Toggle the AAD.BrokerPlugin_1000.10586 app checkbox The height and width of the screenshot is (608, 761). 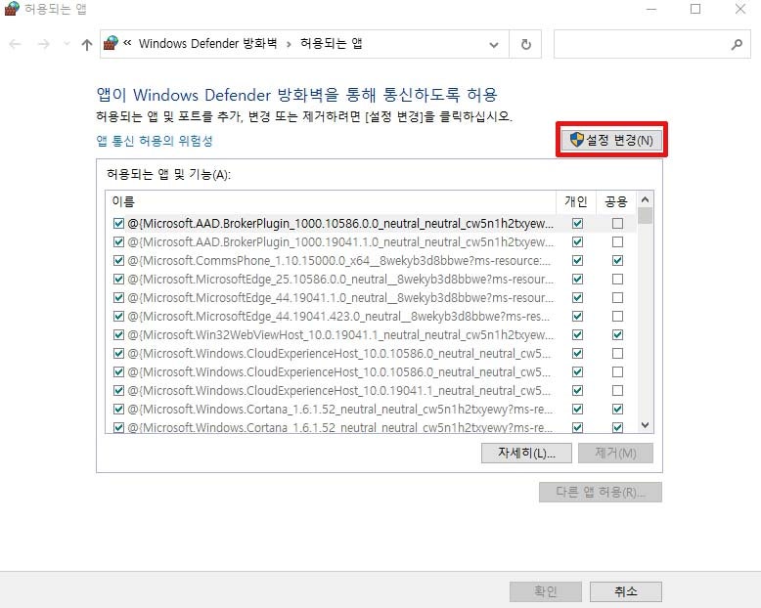tap(118, 224)
